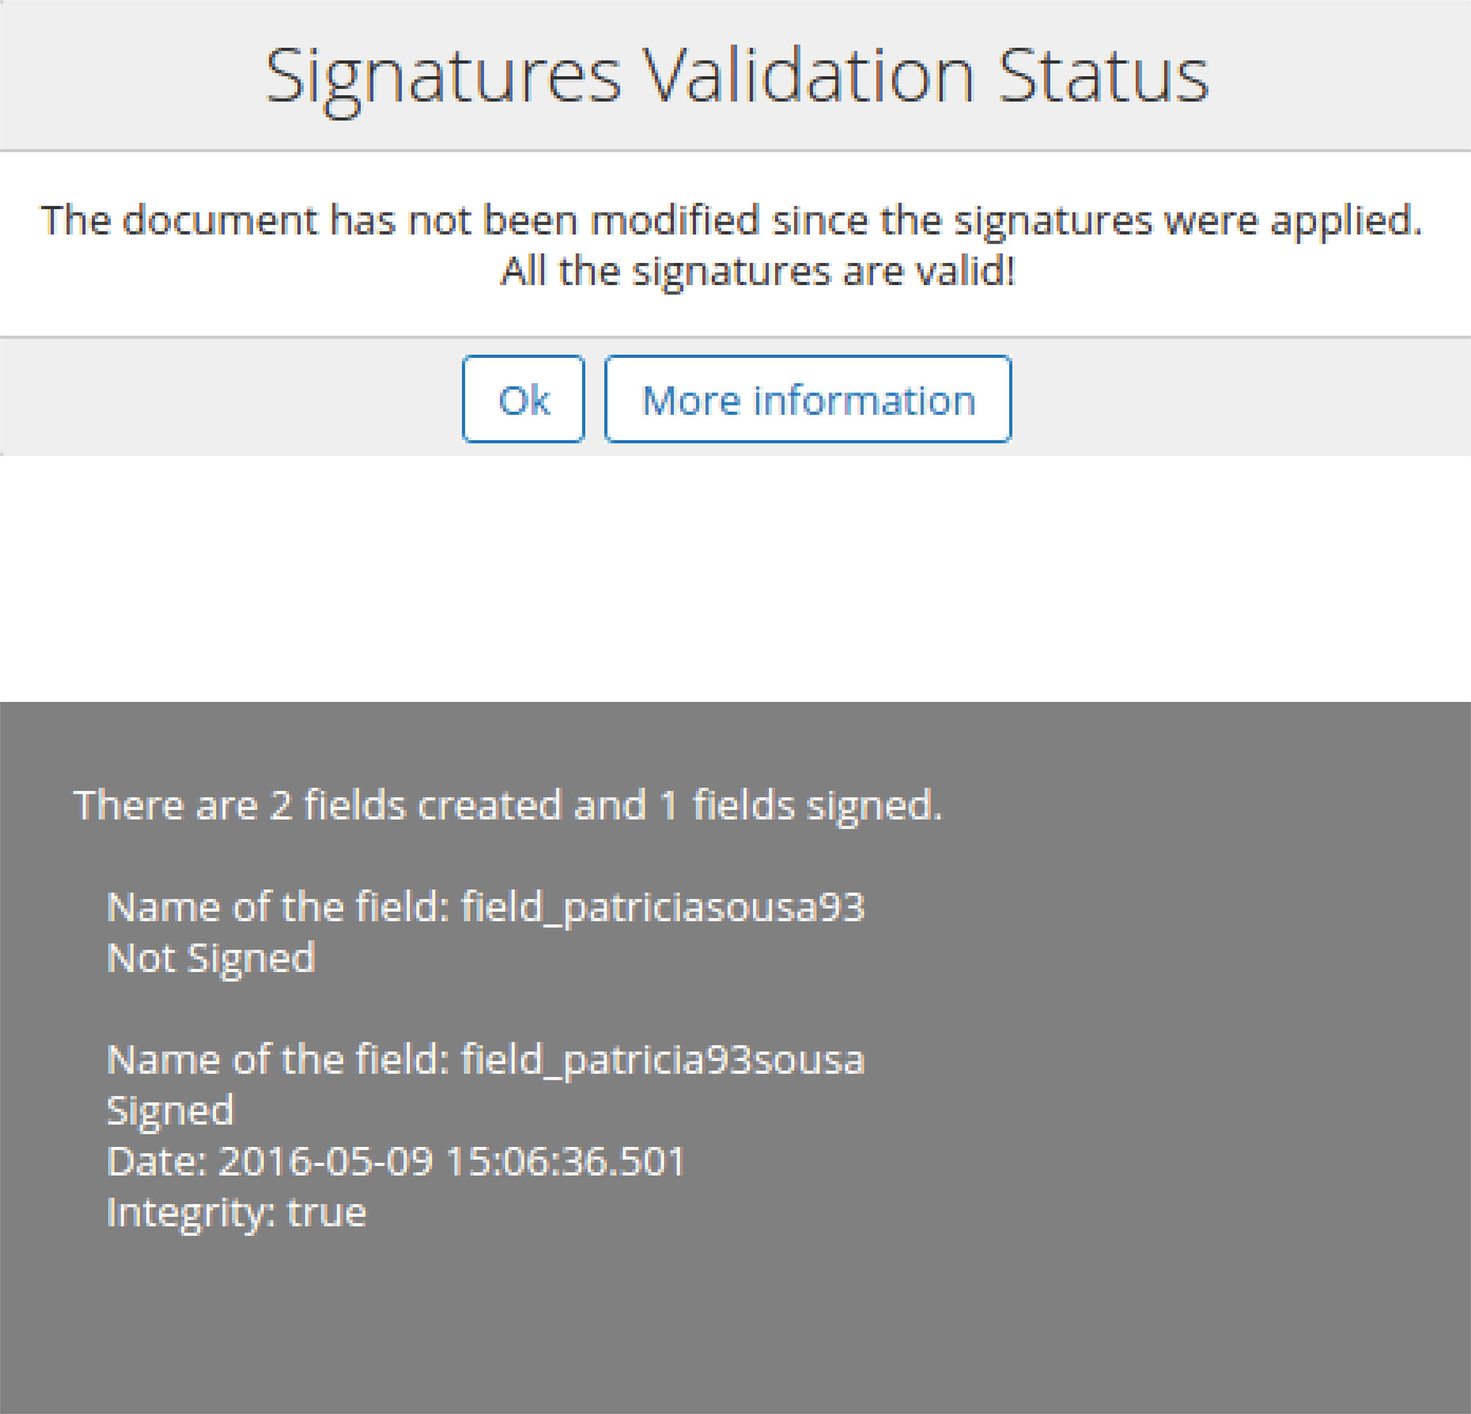Click the field_patriciasousa93 field name
The height and width of the screenshot is (1414, 1471).
coord(662,907)
